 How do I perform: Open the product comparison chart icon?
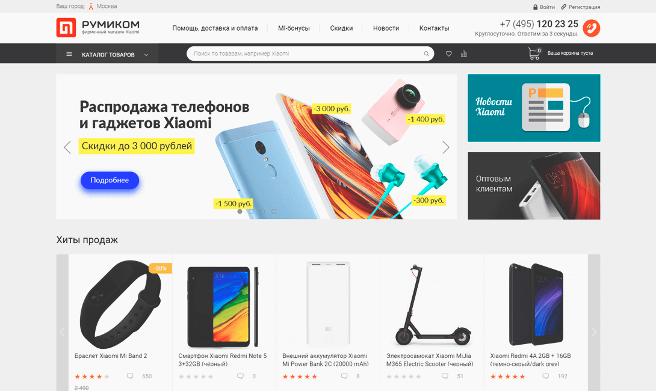[464, 54]
